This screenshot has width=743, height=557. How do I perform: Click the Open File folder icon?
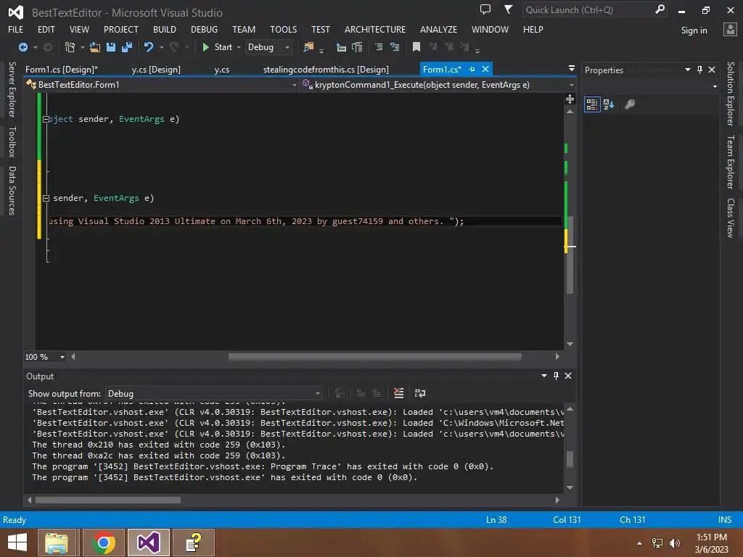(95, 47)
